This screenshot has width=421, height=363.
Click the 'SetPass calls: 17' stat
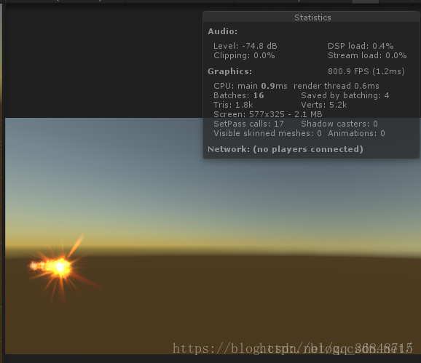[x=248, y=124]
